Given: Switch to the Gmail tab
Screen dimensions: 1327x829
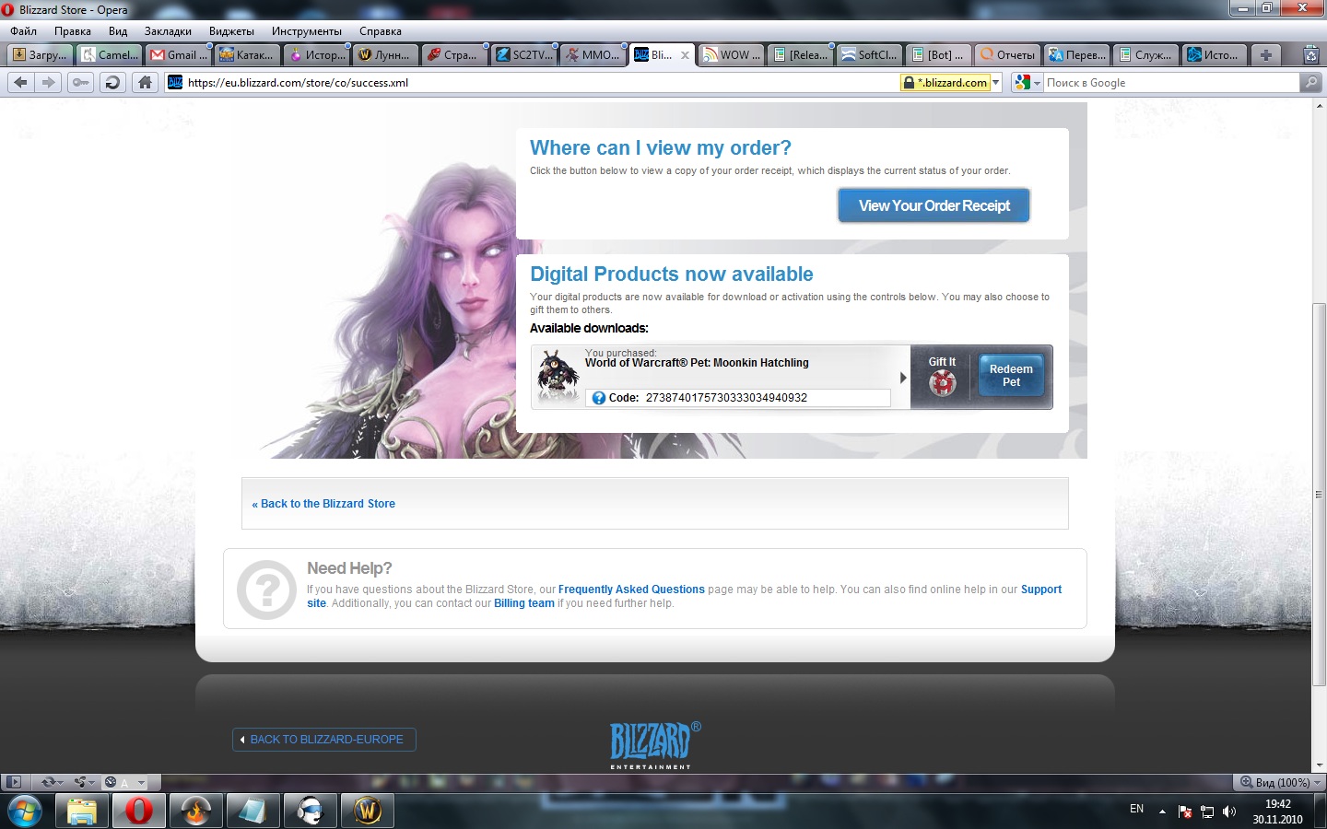Looking at the screenshot, I should [x=180, y=54].
